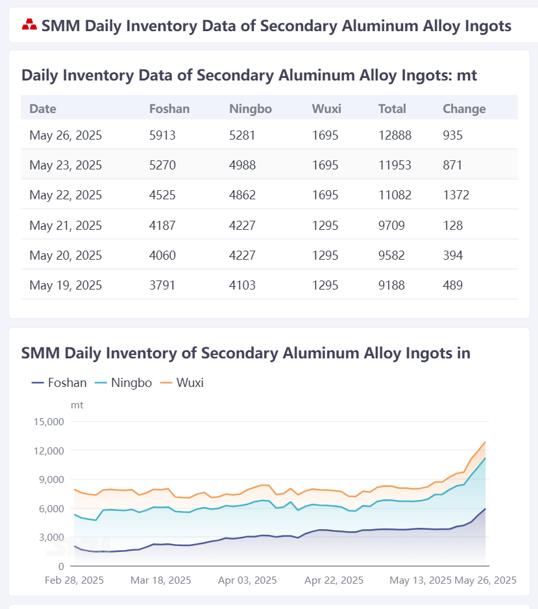Click Ningbo value 4103
The width and height of the screenshot is (538, 609).
[242, 285]
